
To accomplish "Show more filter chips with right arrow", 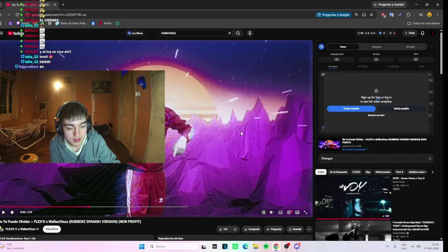I will click(432, 172).
